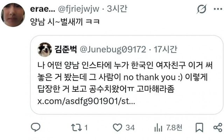Bookmark this tweet
The height and width of the screenshot is (140, 224).
tap(199, 127)
